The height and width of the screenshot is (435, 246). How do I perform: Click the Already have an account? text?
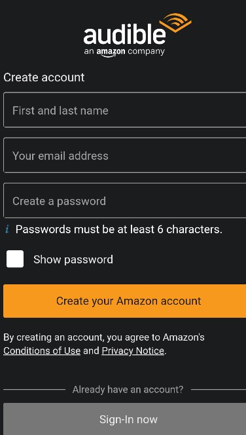128,390
